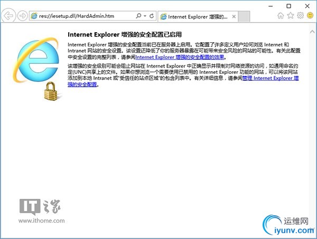This screenshot has height=239, width=317.
Task: Open the Home page icon
Action: [281, 15]
